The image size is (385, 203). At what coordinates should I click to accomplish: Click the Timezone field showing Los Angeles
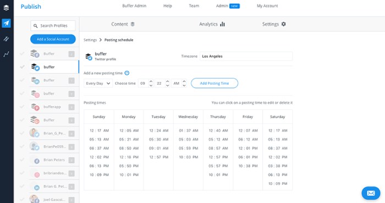[246, 56]
